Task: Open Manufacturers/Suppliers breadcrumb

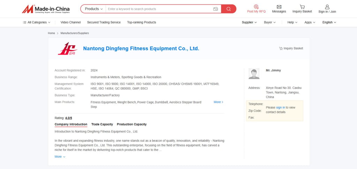Action: coord(75,33)
